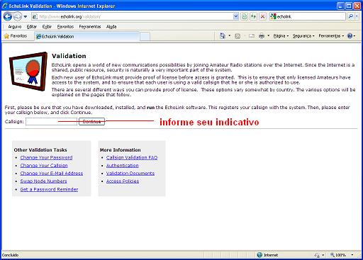
Task: Open the Ferramentas menu in menu bar
Action: [90, 27]
